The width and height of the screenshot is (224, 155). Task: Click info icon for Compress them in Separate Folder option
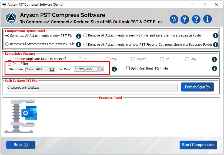point(215,45)
